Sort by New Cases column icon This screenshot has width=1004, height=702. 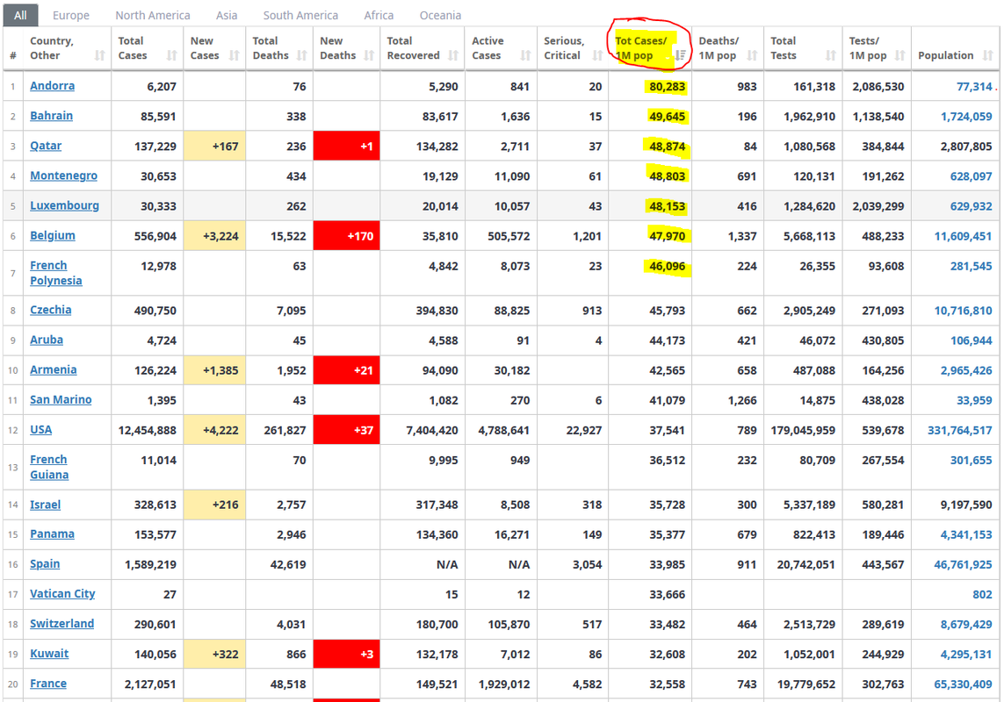coord(235,55)
